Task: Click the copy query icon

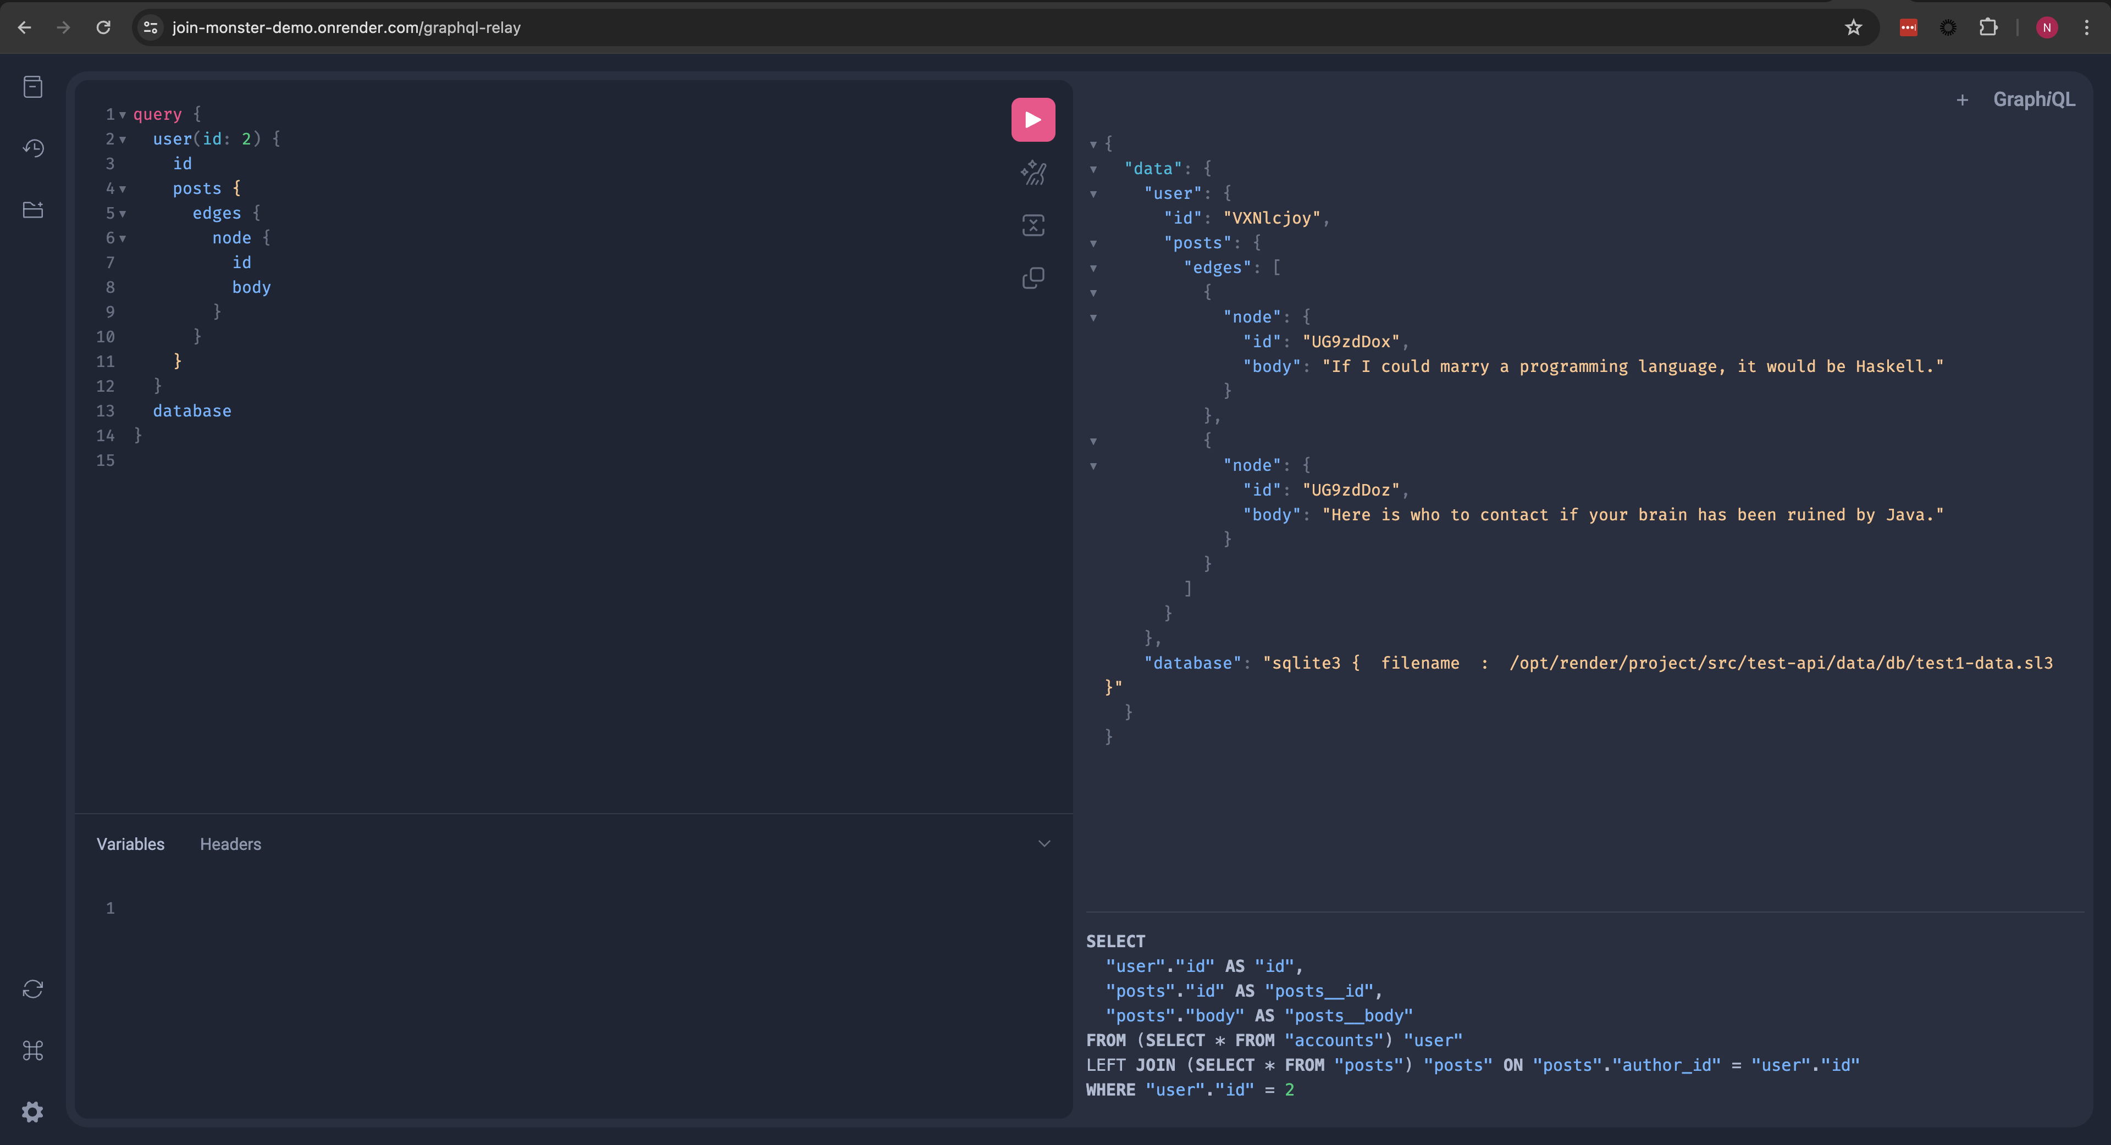Action: pyautogui.click(x=1032, y=279)
